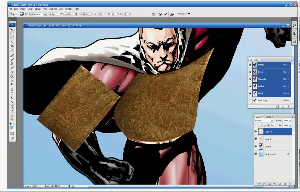This screenshot has width=300, height=192.
Task: Open the Fill slider arrow
Action: pyautogui.click(x=290, y=125)
